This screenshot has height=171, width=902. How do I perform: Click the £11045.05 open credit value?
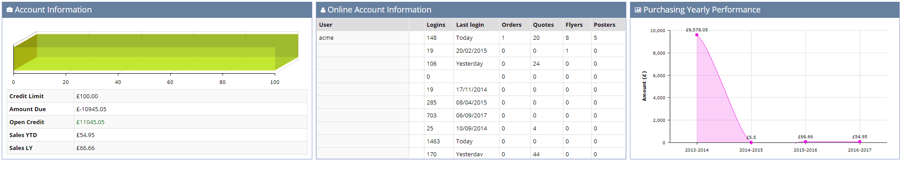90,122
